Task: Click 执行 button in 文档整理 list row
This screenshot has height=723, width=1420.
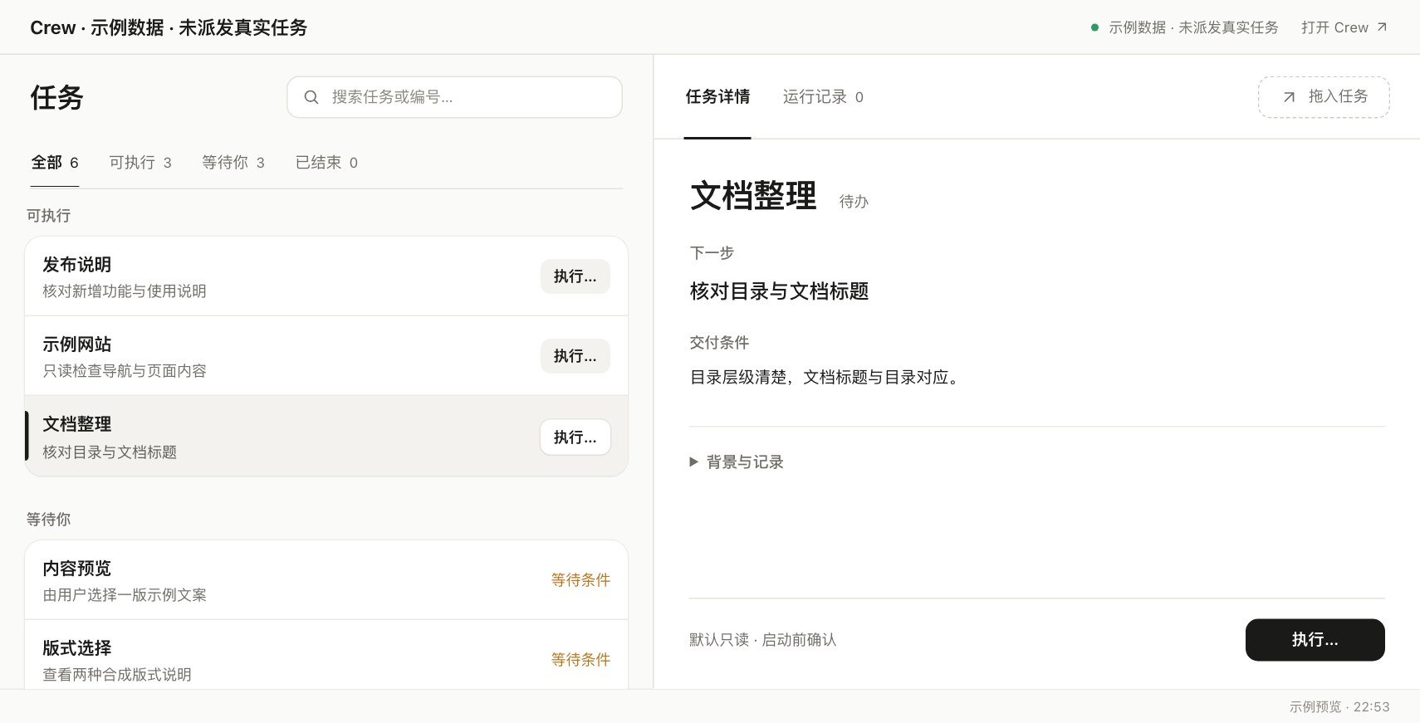Action: point(575,437)
